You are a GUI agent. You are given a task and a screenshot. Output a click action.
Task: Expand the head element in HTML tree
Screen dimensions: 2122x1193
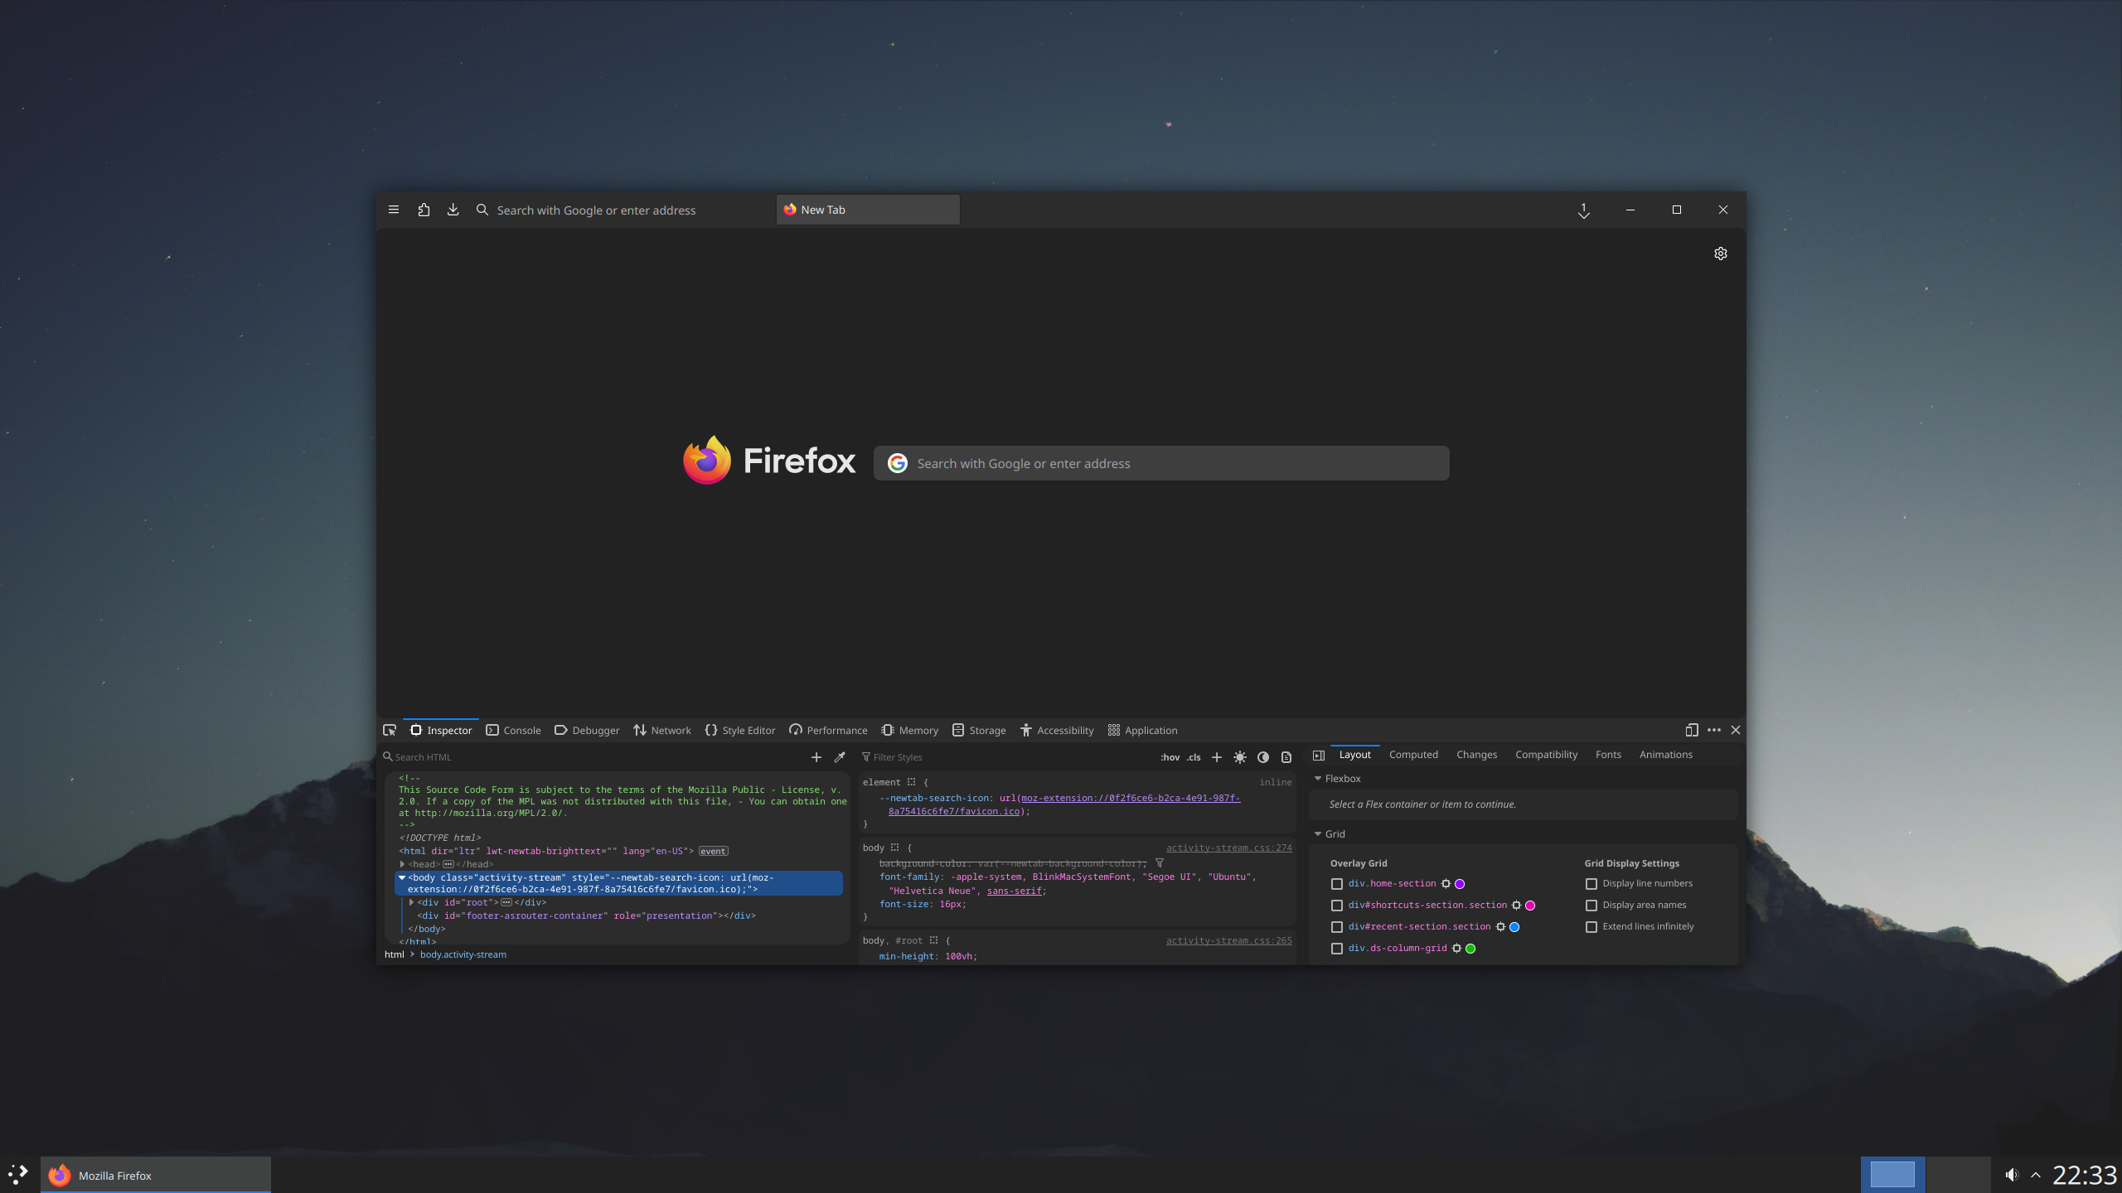[402, 864]
